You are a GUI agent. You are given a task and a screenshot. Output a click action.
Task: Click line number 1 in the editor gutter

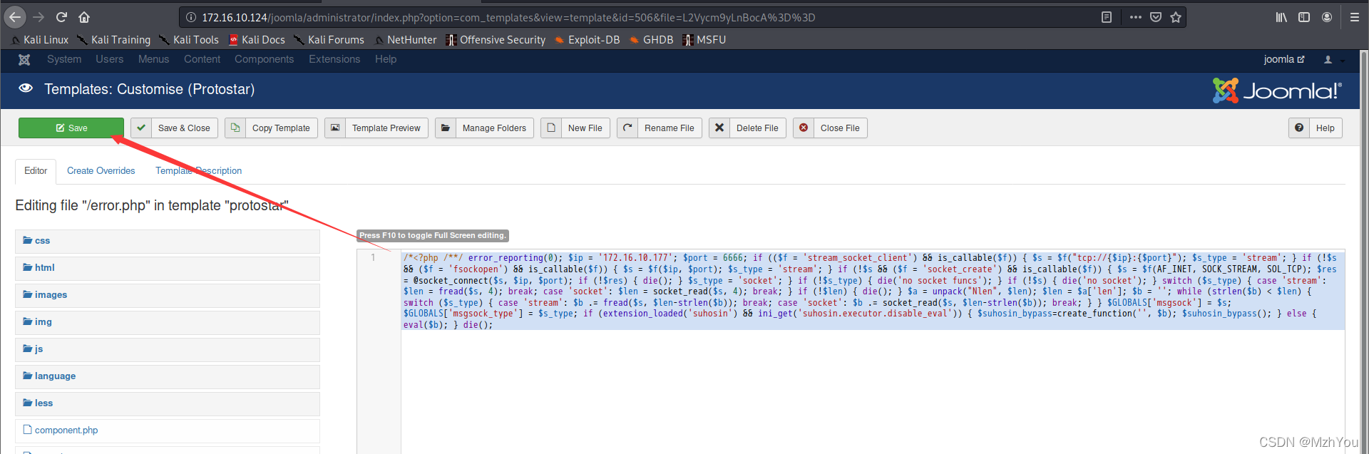coord(373,258)
